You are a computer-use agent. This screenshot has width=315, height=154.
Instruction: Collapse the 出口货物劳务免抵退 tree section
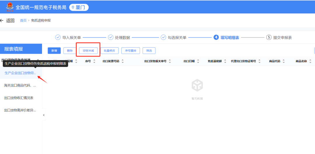point(38,60)
